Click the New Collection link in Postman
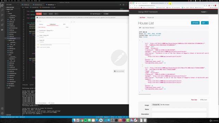219x123 pixels. click(41, 27)
